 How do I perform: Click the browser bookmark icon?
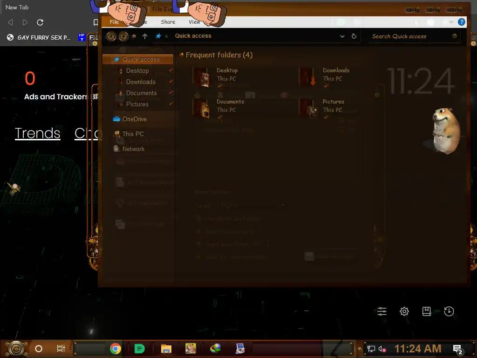(x=95, y=22)
